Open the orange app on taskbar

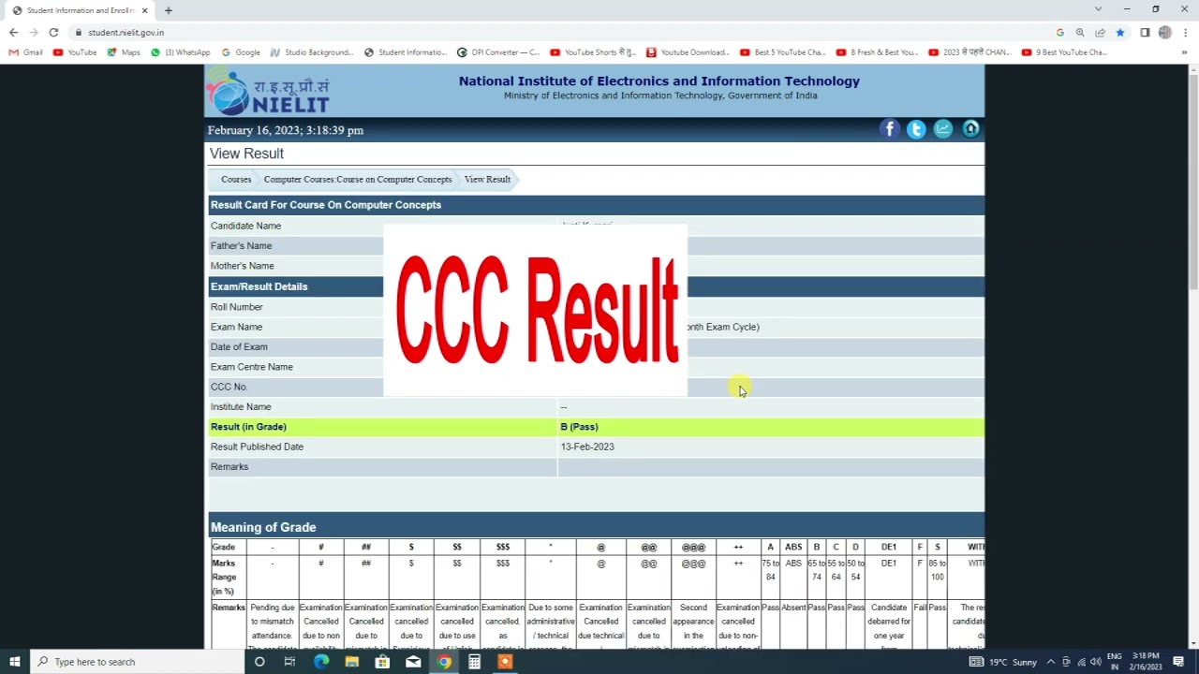505,662
